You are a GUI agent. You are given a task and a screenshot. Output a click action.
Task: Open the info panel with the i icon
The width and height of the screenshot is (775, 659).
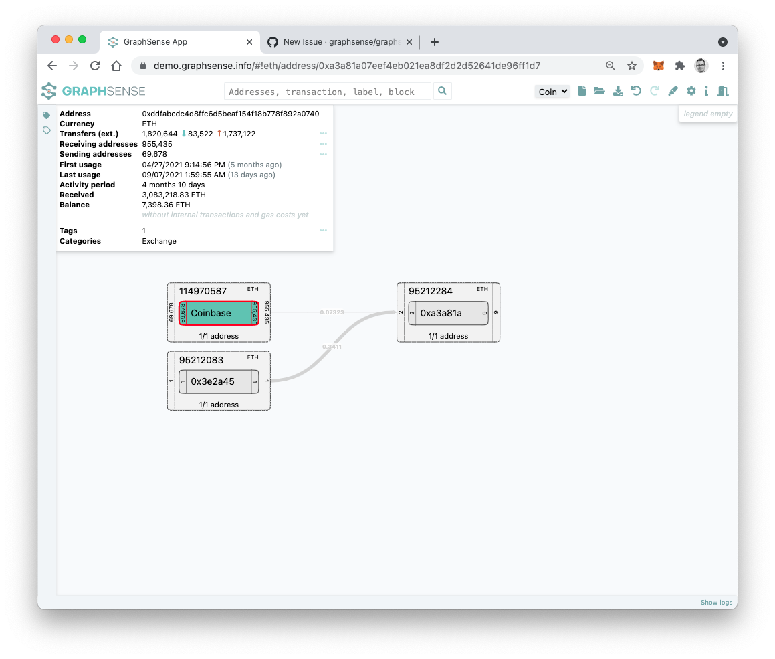click(x=706, y=90)
